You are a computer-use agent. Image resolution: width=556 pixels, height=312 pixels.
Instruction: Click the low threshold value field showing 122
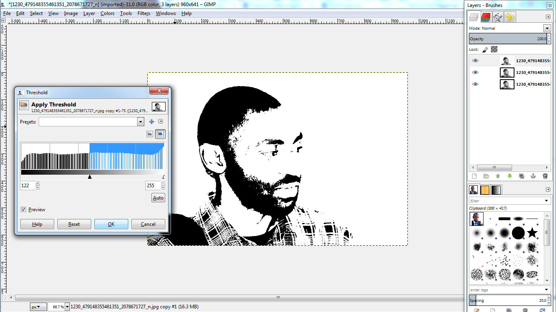pyautogui.click(x=28, y=185)
